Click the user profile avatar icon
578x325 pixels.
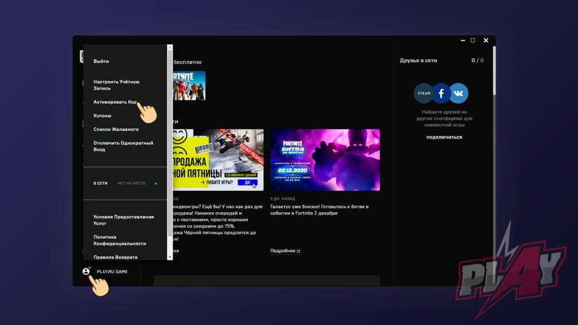[86, 271]
